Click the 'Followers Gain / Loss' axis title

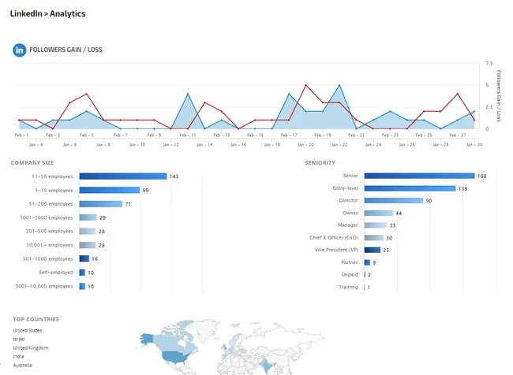coord(499,96)
